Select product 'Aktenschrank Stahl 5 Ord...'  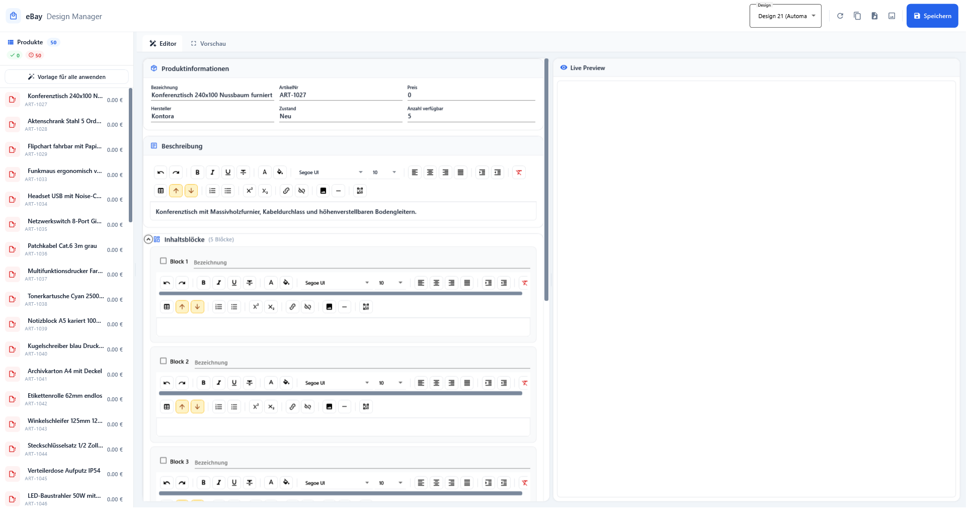64,125
